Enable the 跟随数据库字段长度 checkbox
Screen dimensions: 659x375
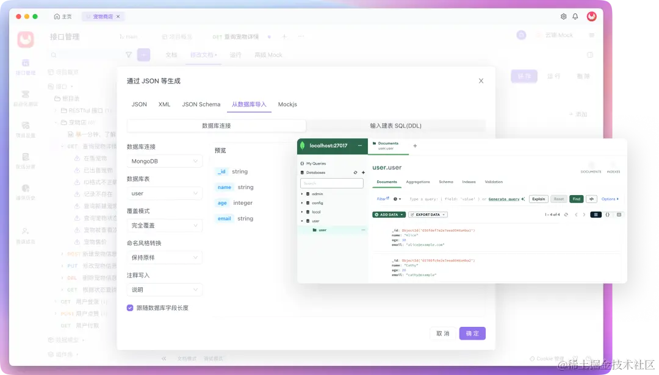(129, 309)
